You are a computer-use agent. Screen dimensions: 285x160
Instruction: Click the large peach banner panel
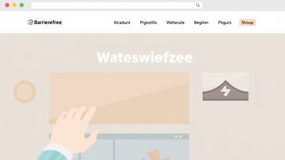coord(119,98)
